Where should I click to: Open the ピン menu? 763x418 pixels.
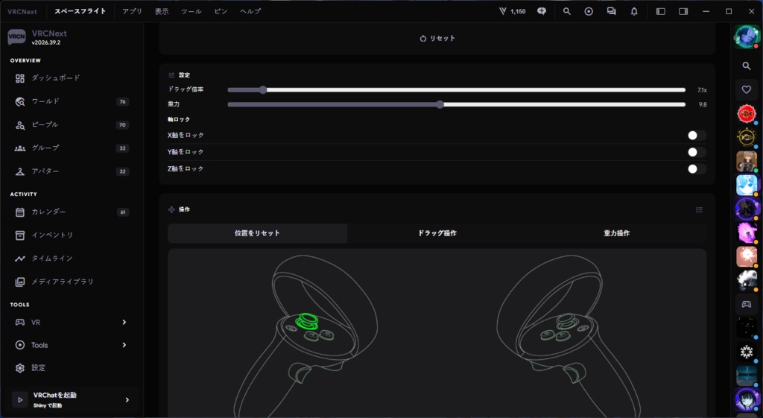tap(221, 11)
